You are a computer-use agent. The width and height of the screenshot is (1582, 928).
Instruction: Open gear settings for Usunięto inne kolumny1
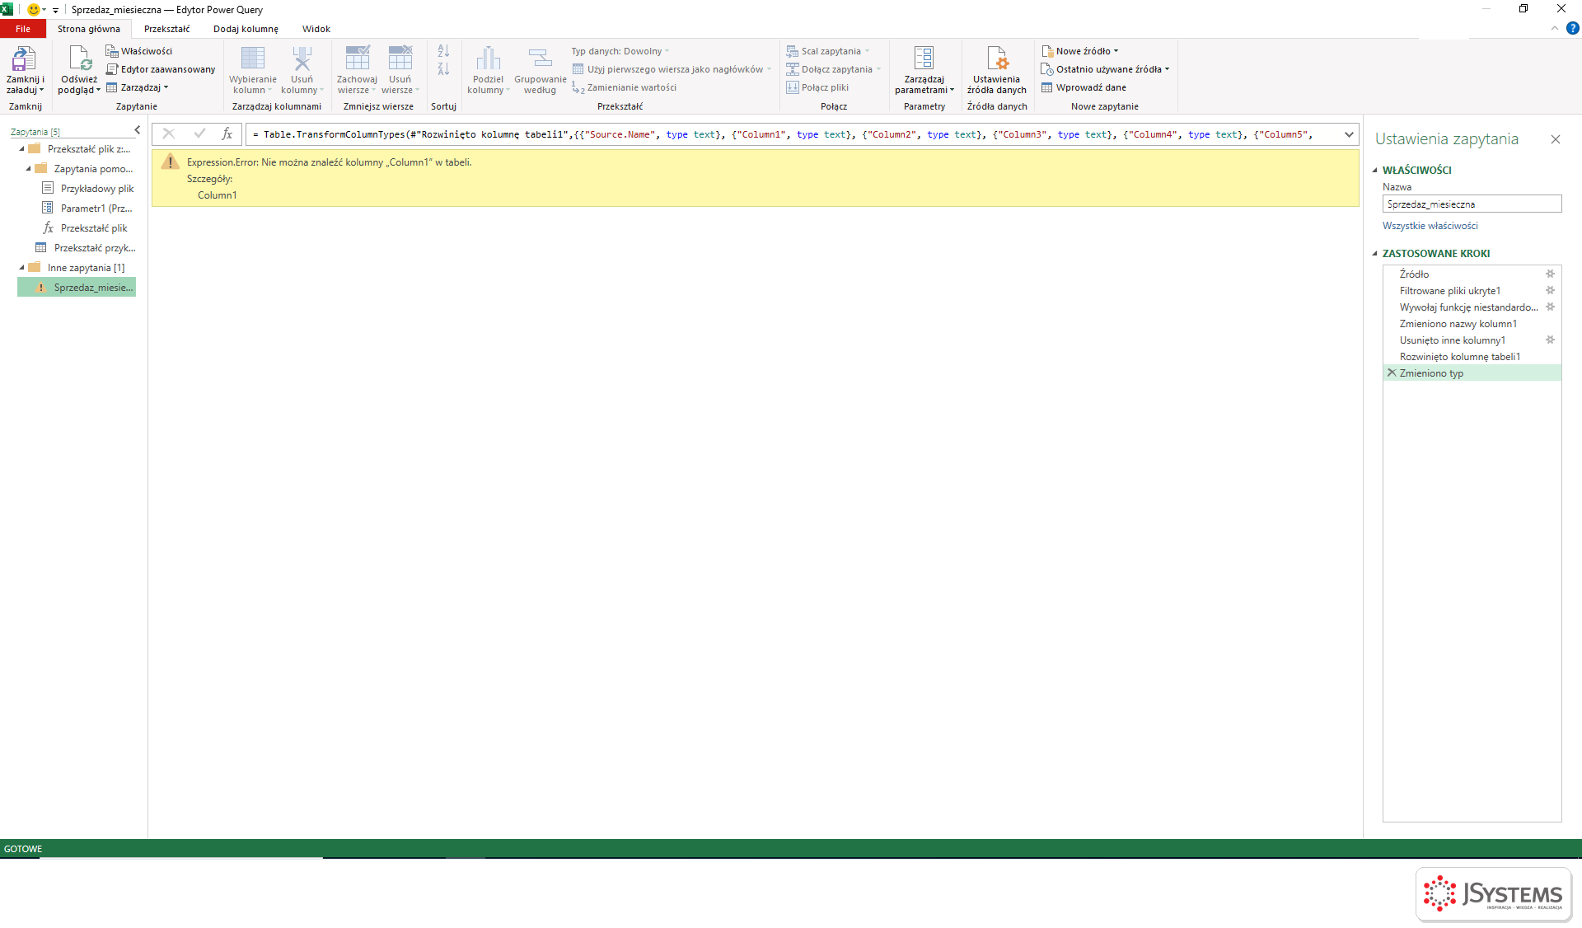click(1550, 340)
